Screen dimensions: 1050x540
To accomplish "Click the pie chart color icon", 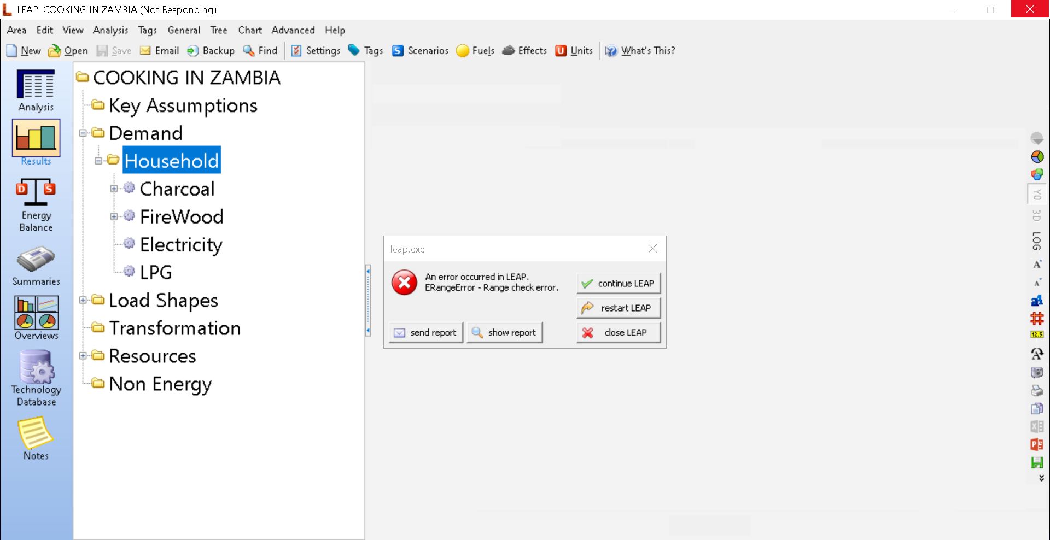I will tap(1037, 157).
